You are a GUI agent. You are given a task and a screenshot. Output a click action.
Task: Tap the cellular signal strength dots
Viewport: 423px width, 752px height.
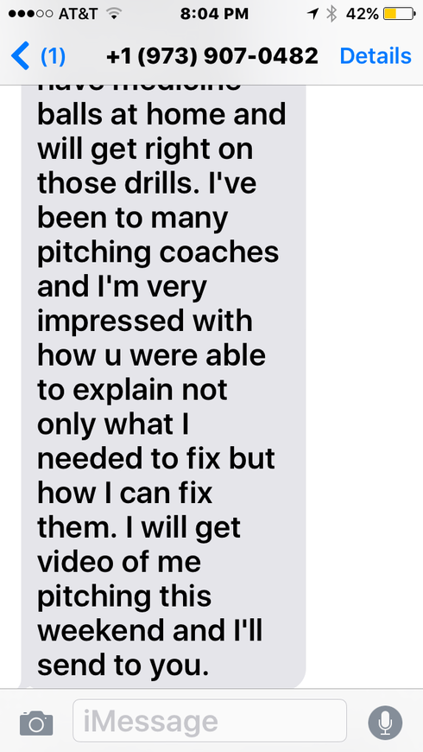(x=31, y=14)
